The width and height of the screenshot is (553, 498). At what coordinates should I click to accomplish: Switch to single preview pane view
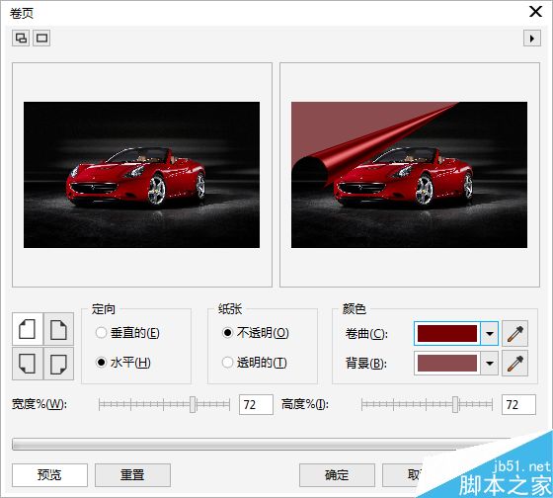point(41,38)
